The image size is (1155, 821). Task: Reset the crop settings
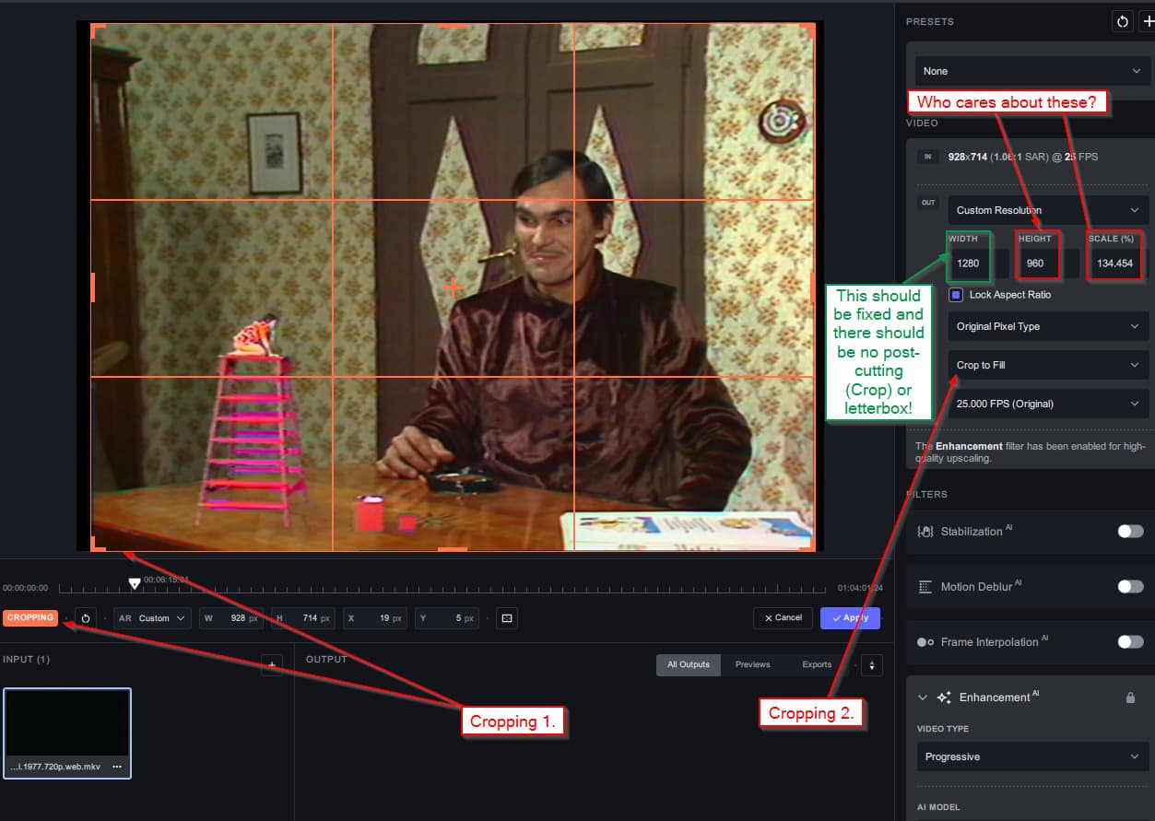point(86,618)
